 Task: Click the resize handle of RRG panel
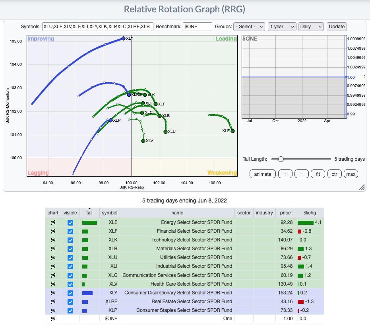tap(362, 187)
